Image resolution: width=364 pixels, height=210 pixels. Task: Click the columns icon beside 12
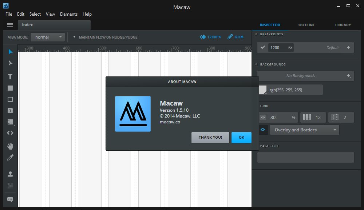point(307,117)
